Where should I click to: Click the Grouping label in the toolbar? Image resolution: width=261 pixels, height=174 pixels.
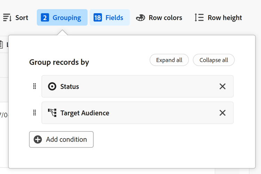coord(67,18)
